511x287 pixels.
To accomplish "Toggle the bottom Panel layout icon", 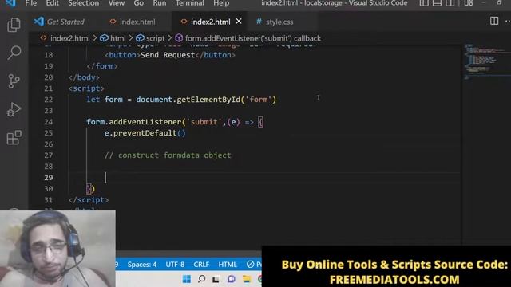I will 437,3.
